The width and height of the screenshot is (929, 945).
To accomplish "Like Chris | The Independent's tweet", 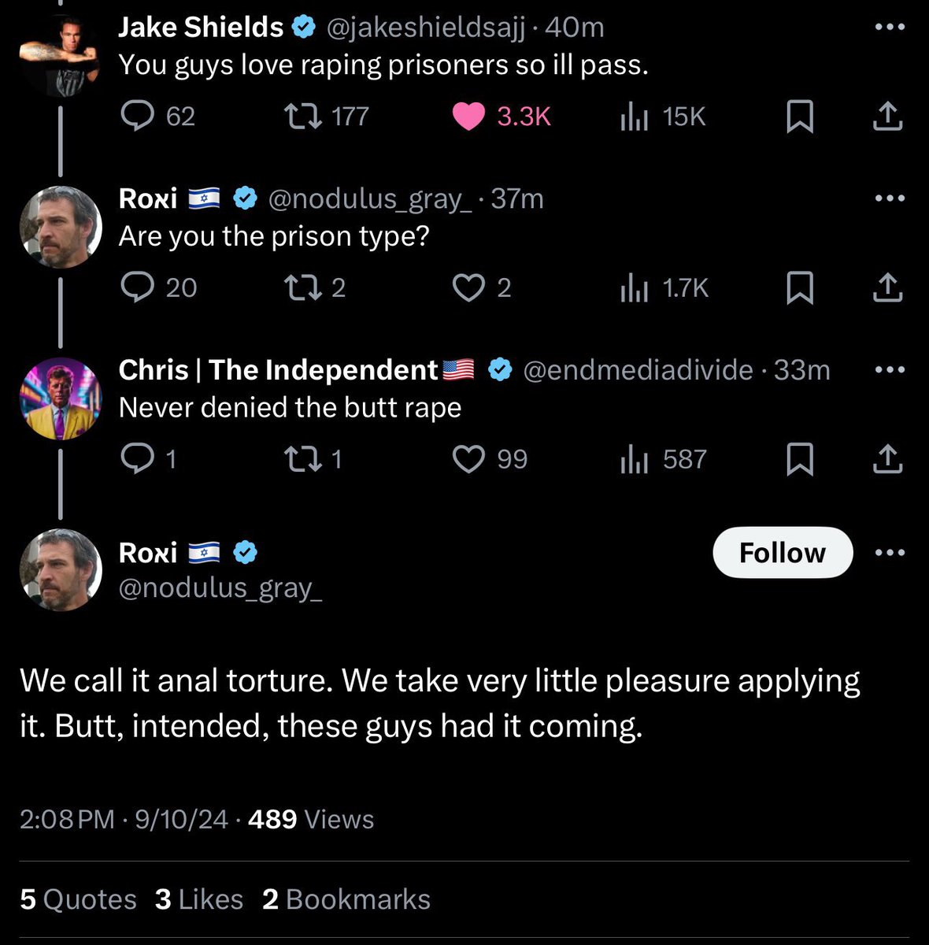I will pos(468,459).
